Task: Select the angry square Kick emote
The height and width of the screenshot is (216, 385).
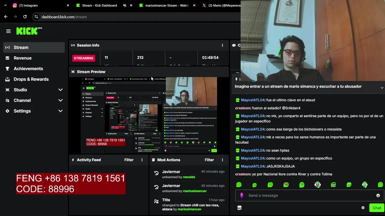Action: 333,185
